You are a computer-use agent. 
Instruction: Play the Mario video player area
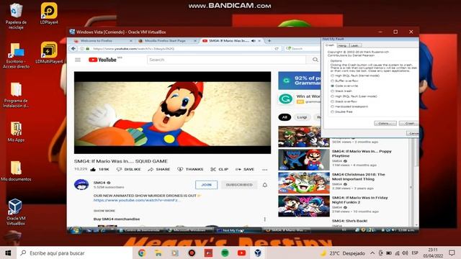[x=172, y=113]
